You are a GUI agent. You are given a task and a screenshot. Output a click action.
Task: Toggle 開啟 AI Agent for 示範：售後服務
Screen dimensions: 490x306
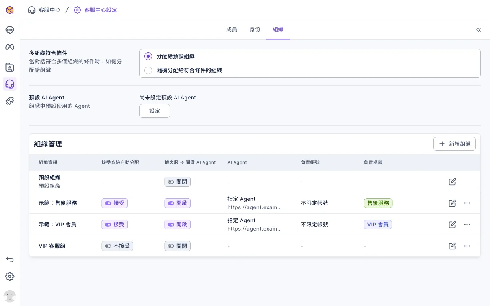tap(178, 203)
